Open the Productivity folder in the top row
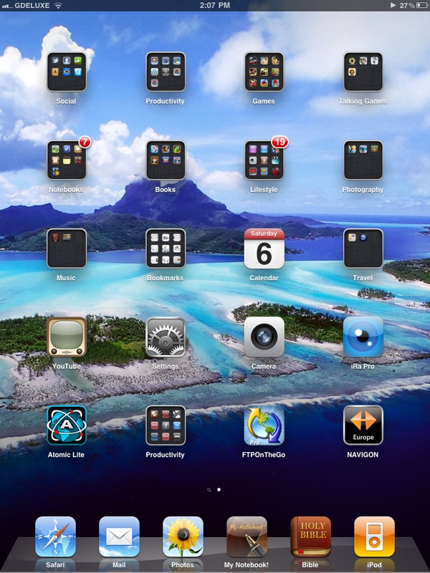The image size is (430, 573). [x=166, y=72]
